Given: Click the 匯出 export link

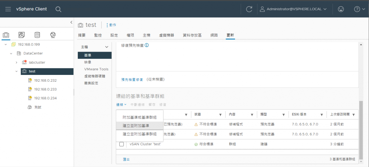Looking at the screenshot, I should [126, 159].
